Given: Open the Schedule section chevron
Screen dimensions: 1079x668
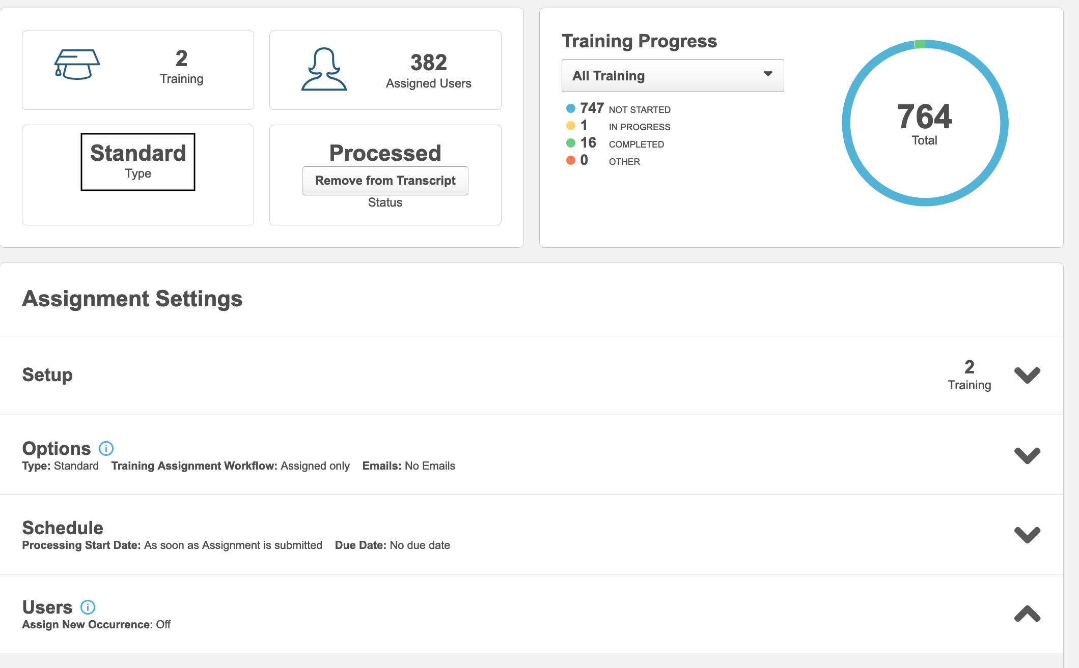Looking at the screenshot, I should 1028,535.
